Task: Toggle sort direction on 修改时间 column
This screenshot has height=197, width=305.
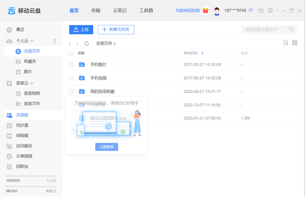Action: 202,53
